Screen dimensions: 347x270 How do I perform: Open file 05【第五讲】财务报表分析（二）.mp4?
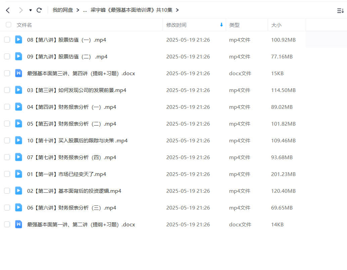pyautogui.click(x=72, y=124)
